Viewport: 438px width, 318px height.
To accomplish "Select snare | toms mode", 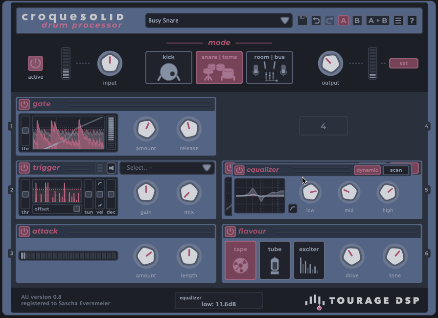I will click(219, 68).
